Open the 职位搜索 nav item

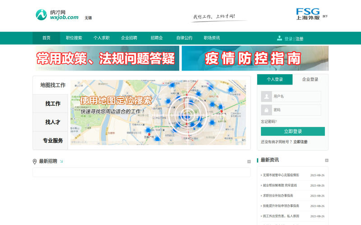click(74, 38)
